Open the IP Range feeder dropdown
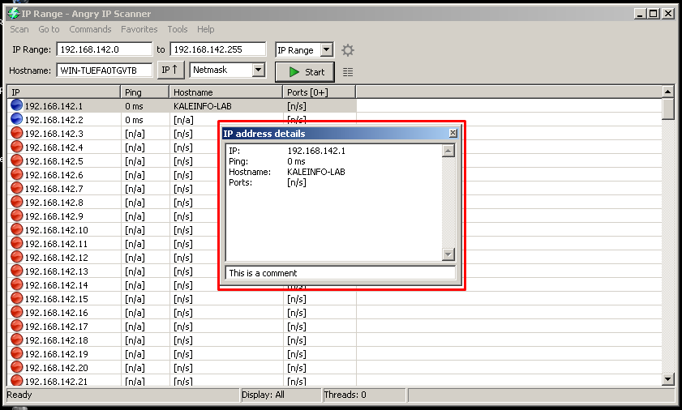682x410 pixels. (x=327, y=50)
